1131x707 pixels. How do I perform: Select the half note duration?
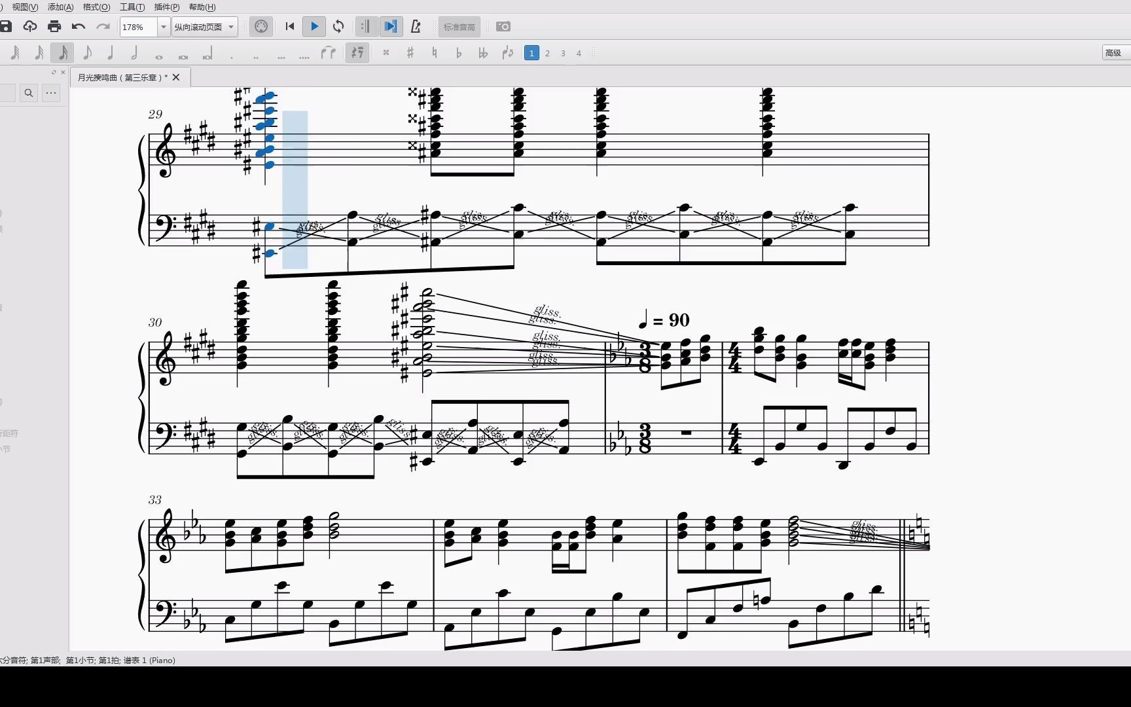coord(135,53)
